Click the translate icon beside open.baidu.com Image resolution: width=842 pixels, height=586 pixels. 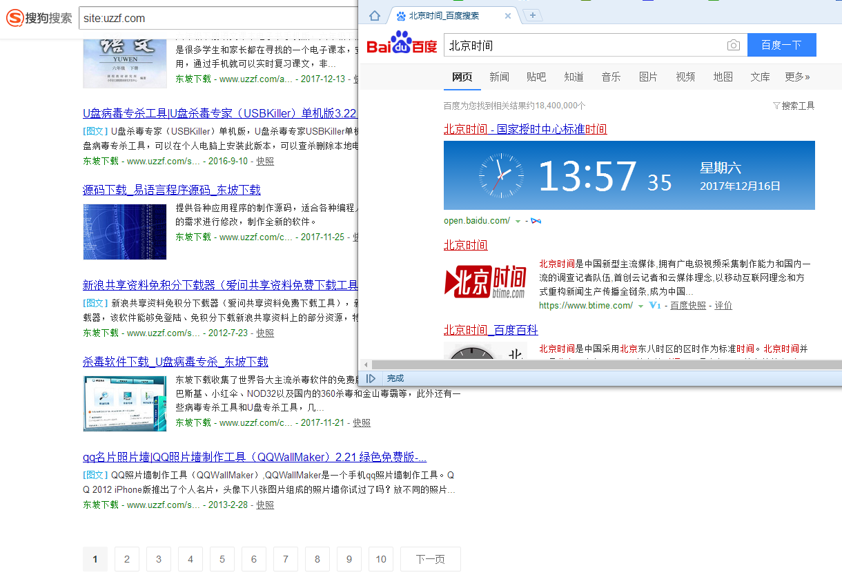(536, 221)
